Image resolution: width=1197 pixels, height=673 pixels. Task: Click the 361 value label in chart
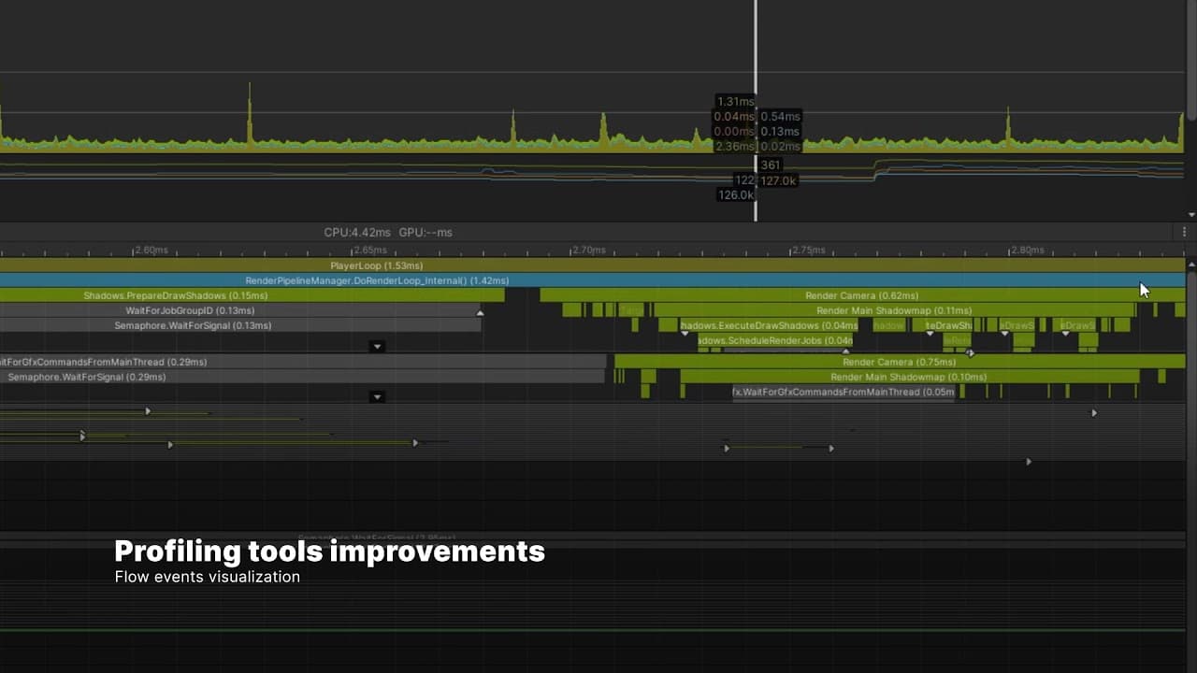(x=771, y=165)
